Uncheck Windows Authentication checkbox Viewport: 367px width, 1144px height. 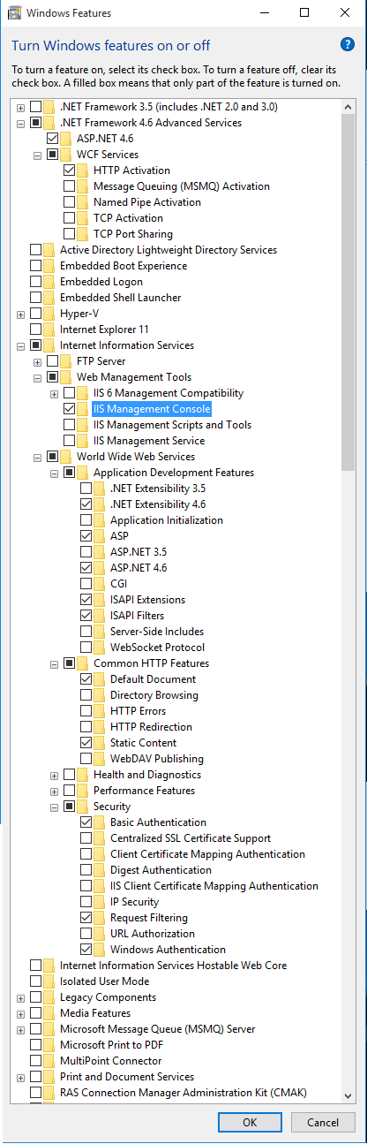pyautogui.click(x=86, y=950)
